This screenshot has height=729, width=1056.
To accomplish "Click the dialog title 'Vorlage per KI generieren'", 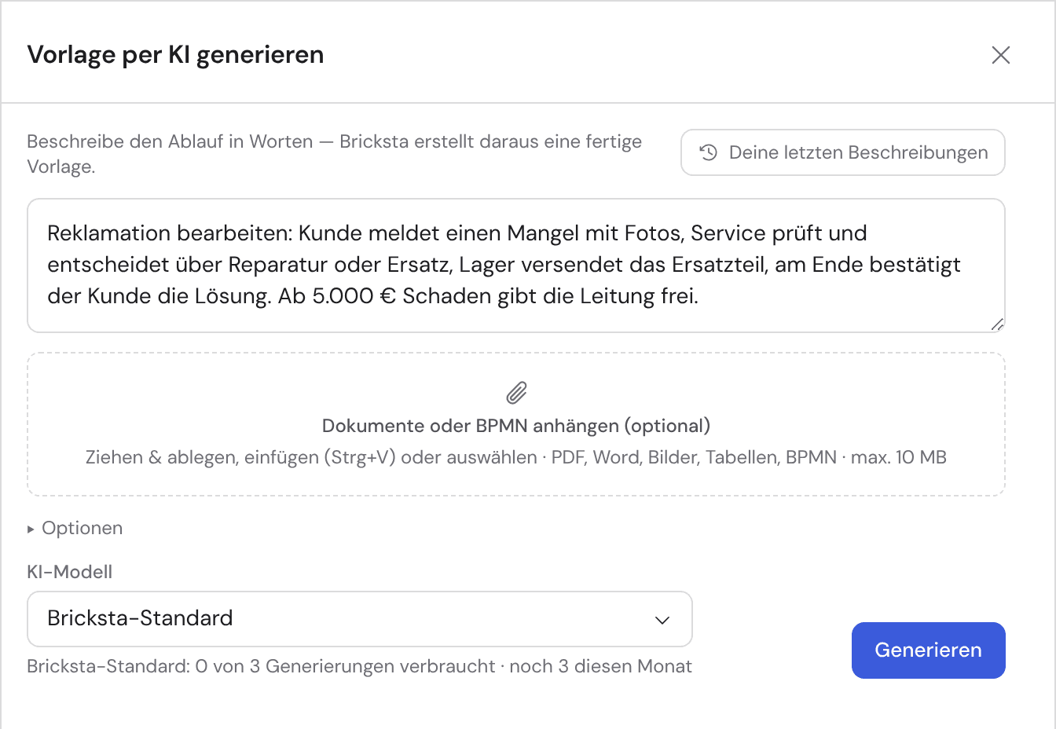I will [176, 55].
